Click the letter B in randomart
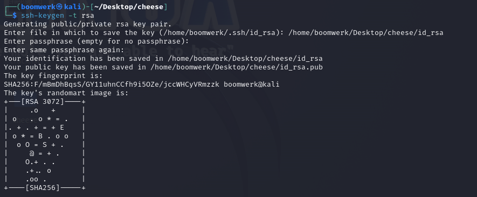This screenshot has height=197, width=477. click(40, 136)
